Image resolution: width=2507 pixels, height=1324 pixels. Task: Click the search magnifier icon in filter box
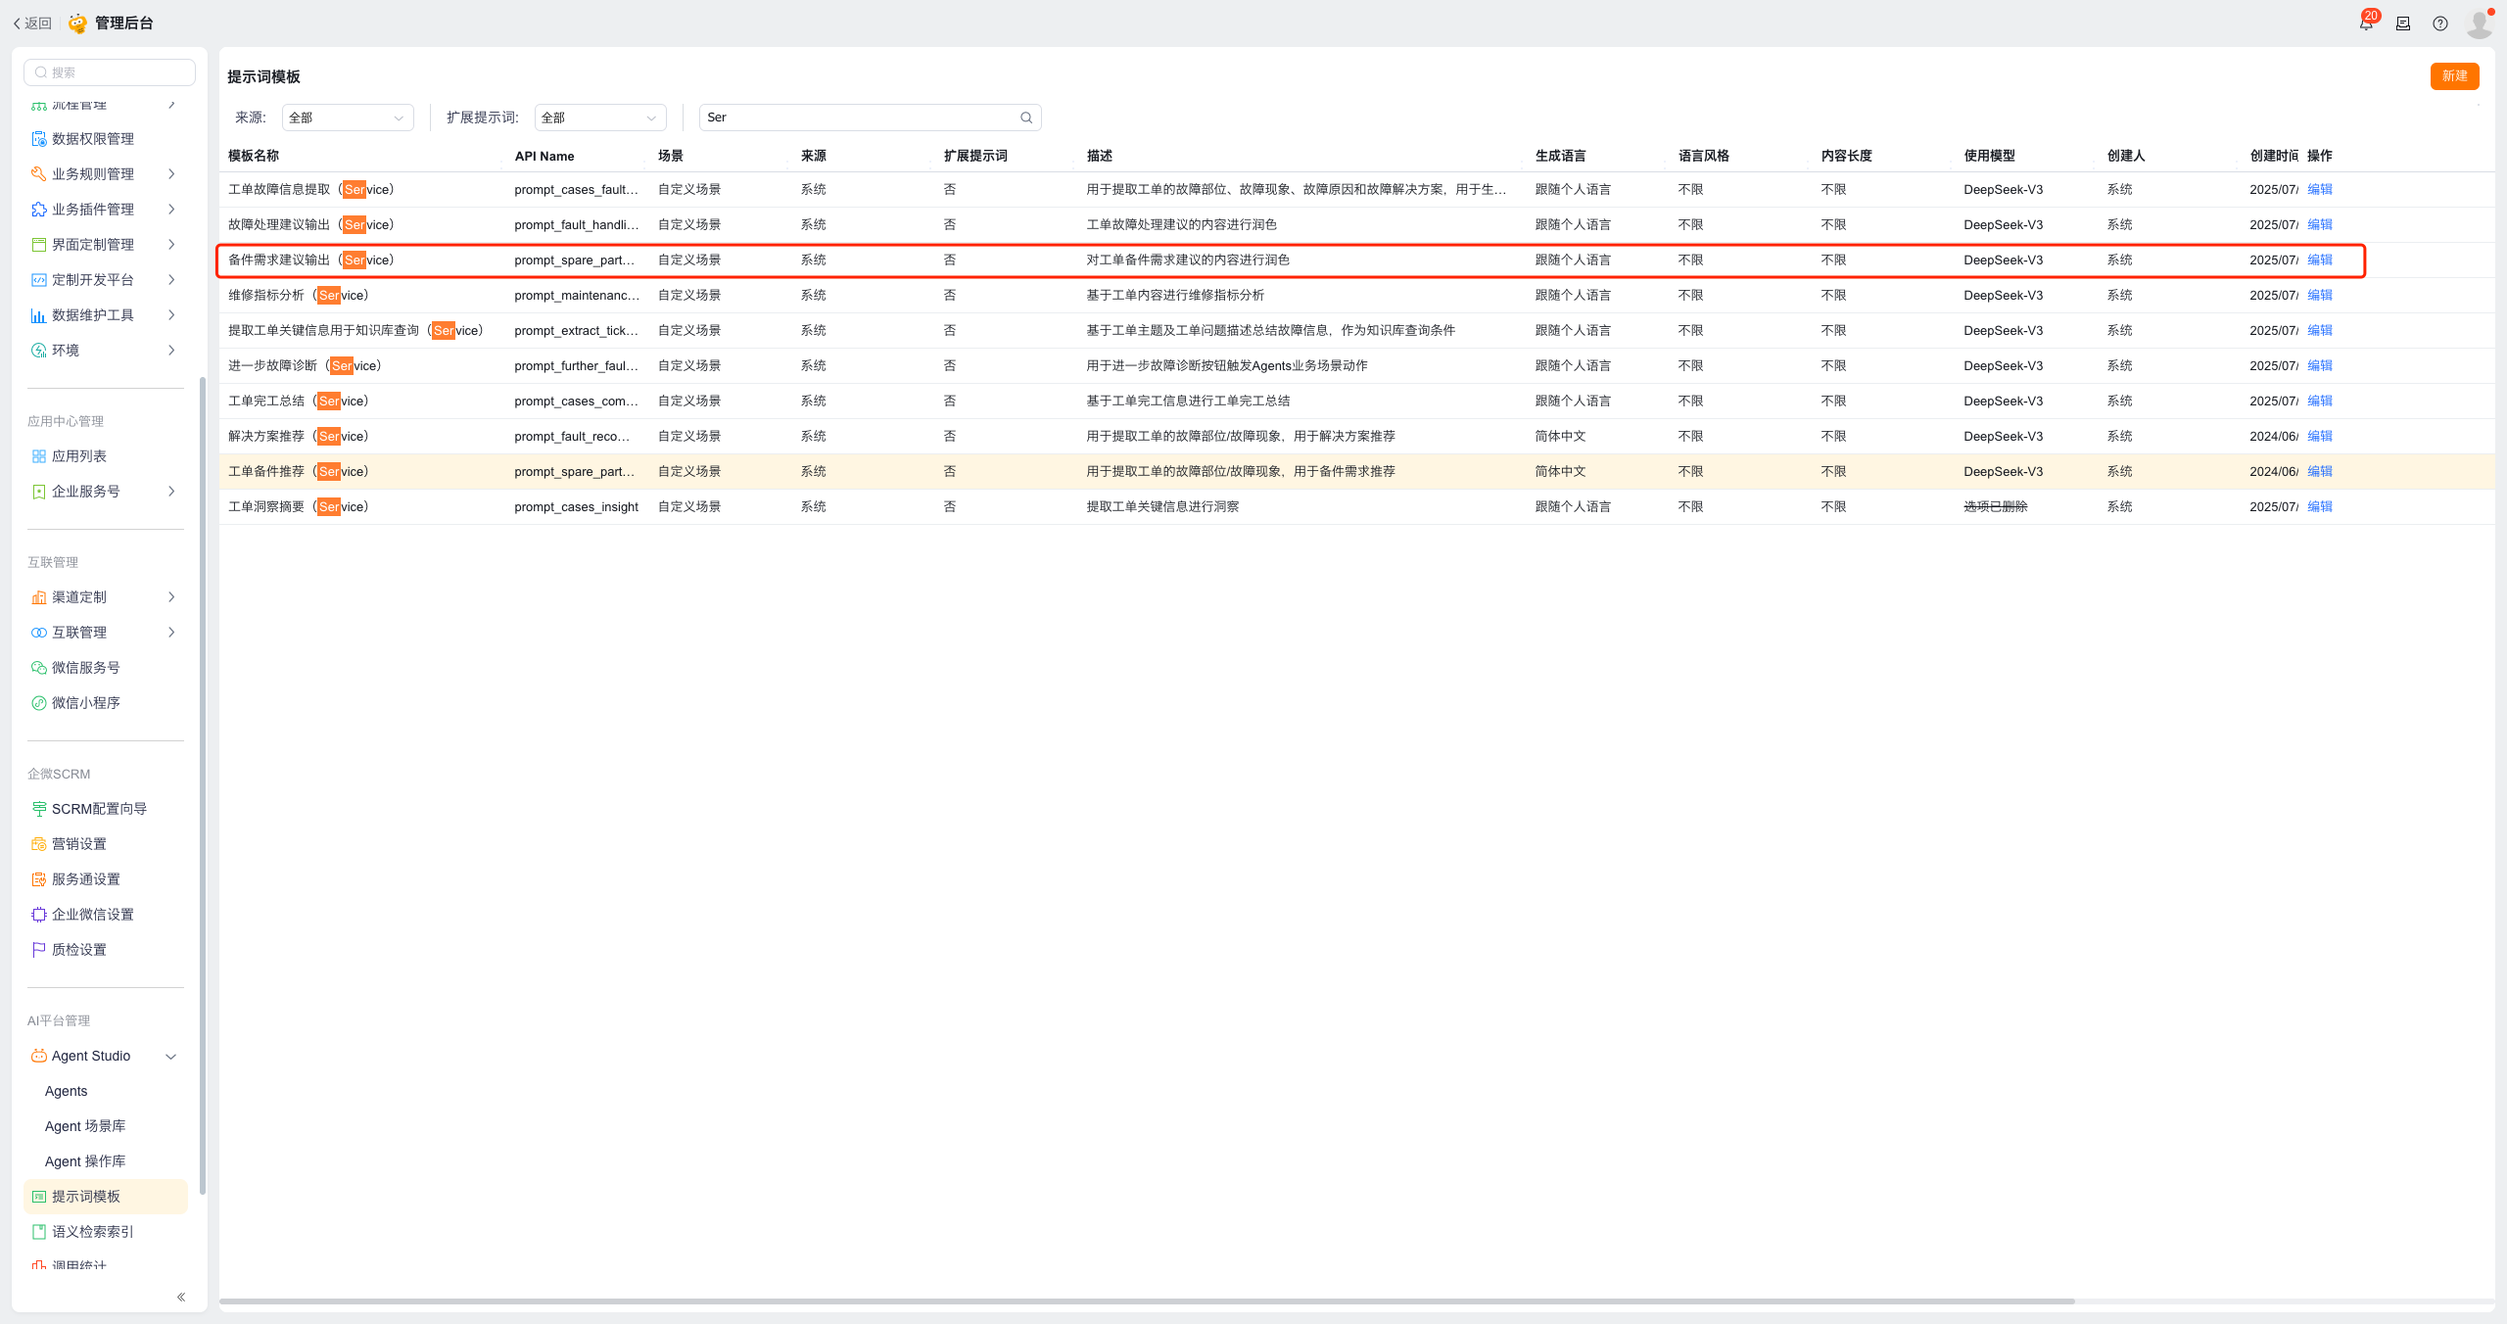pyautogui.click(x=1025, y=118)
